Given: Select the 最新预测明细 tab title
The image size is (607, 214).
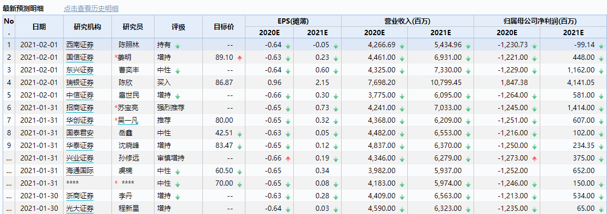Looking at the screenshot, I should click(23, 9).
